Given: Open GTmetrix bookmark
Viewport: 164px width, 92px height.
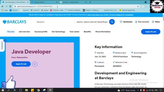Looking at the screenshot, I should (73, 10).
